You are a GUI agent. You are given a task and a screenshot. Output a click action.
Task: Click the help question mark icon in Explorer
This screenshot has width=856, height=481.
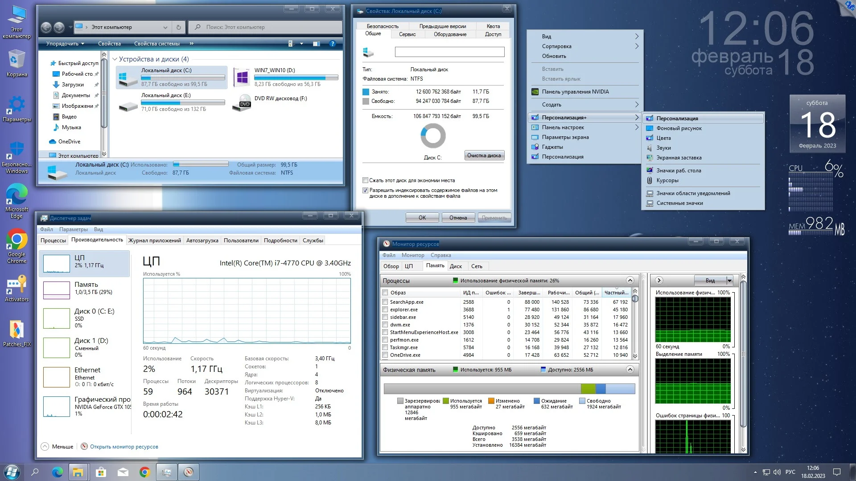(332, 44)
